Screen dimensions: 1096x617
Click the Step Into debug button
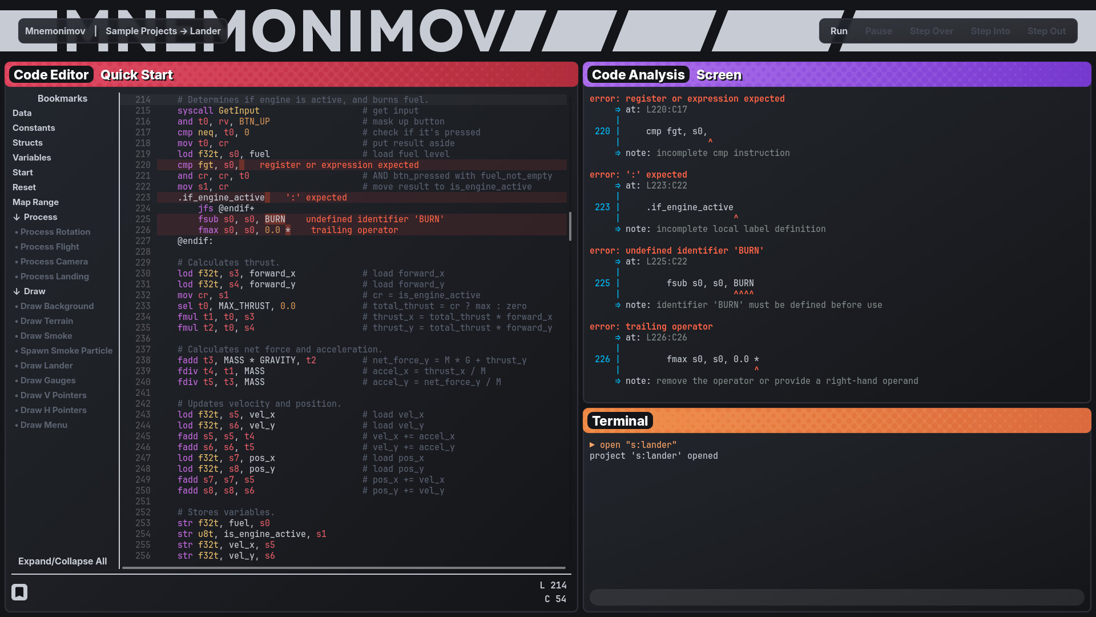(x=990, y=31)
